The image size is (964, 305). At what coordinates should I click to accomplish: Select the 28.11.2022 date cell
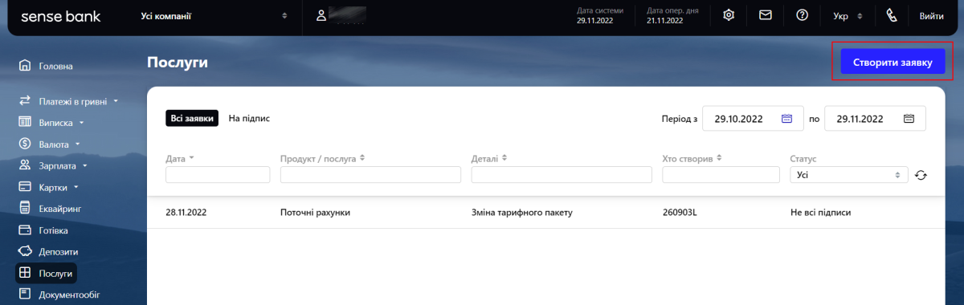click(186, 213)
